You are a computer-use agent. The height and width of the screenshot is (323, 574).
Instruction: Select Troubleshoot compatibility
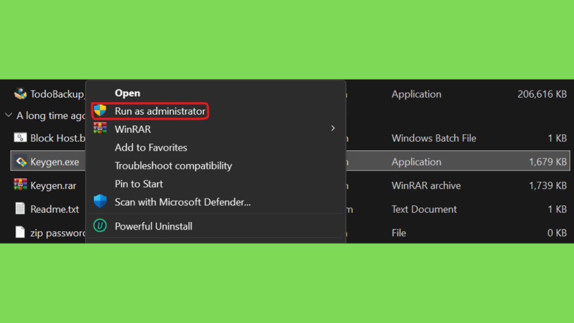173,166
